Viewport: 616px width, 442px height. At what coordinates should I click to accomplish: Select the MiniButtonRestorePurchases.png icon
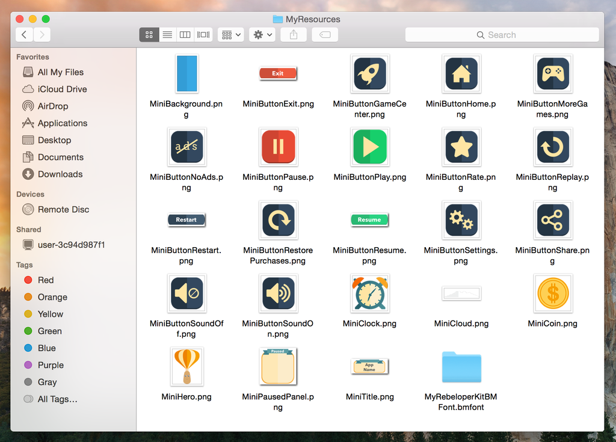278,220
